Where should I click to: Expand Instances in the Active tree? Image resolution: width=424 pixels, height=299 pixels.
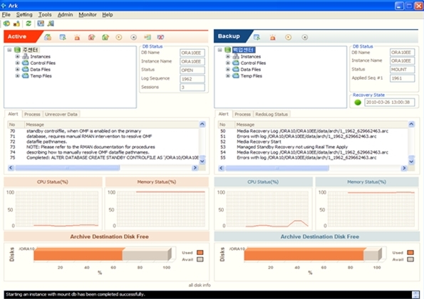coord(17,56)
